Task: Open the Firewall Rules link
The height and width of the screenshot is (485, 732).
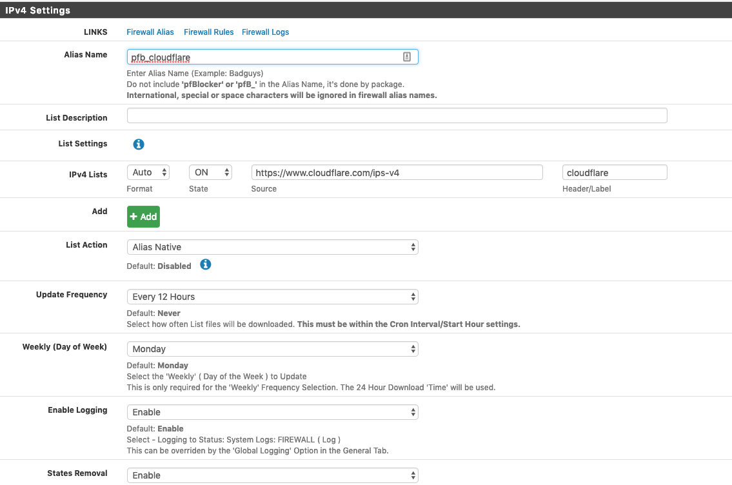Action: pyautogui.click(x=208, y=32)
